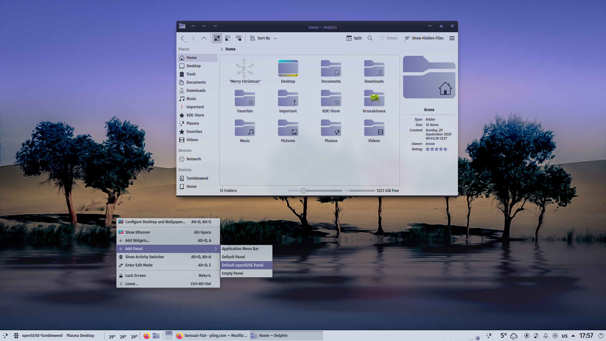Open the Home device under Devices
This screenshot has height=341, width=606.
click(198, 187)
